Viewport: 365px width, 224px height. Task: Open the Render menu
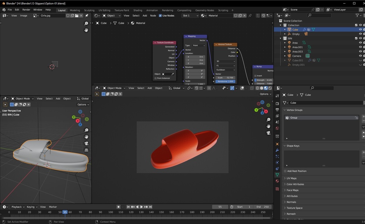[x=26, y=10]
